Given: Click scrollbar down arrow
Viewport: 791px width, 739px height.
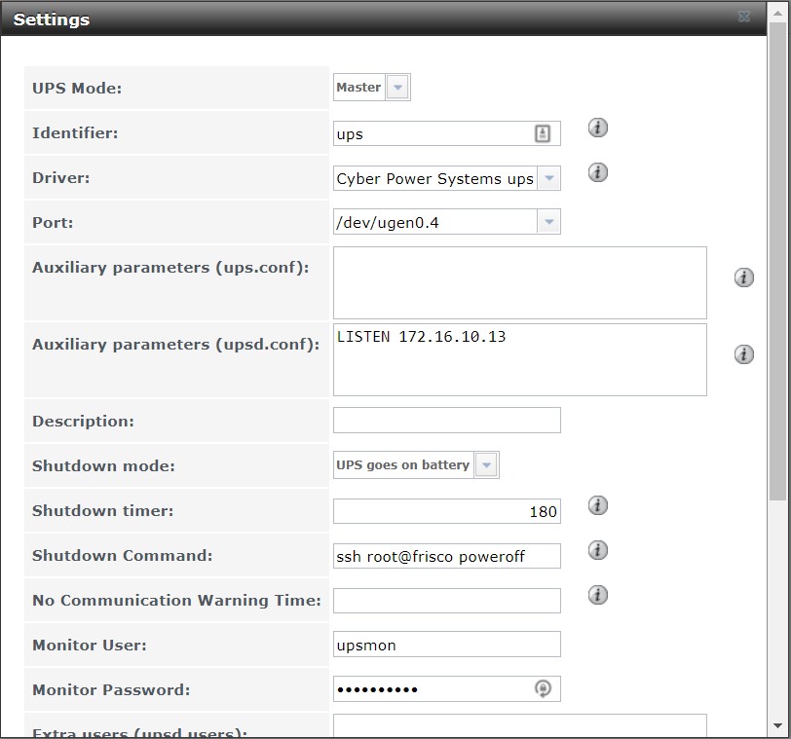Looking at the screenshot, I should [777, 726].
